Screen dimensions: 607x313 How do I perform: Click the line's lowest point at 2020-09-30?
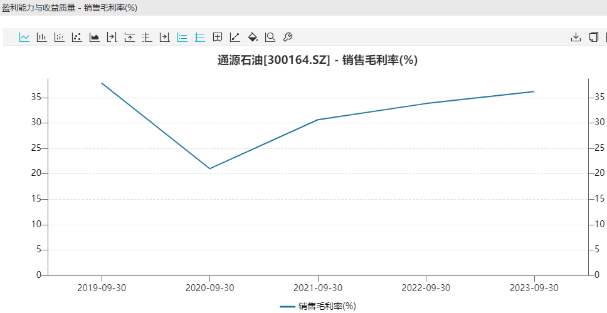click(210, 168)
